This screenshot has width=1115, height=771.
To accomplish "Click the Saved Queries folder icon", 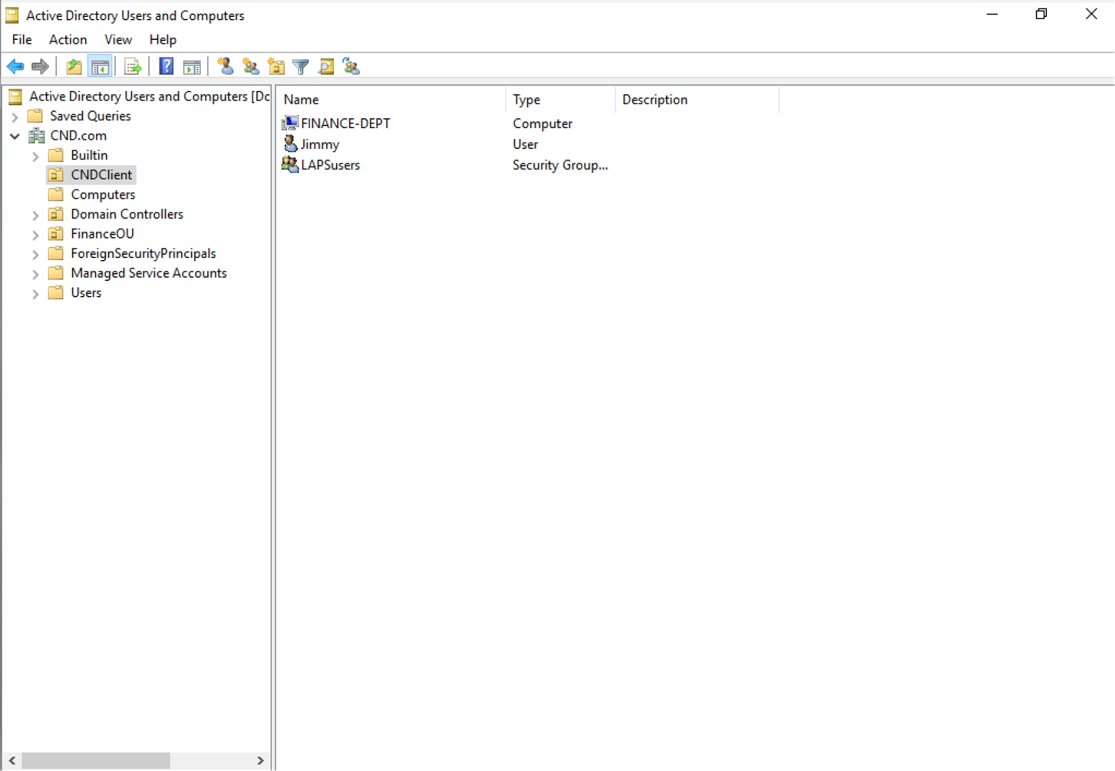I will pyautogui.click(x=35, y=116).
